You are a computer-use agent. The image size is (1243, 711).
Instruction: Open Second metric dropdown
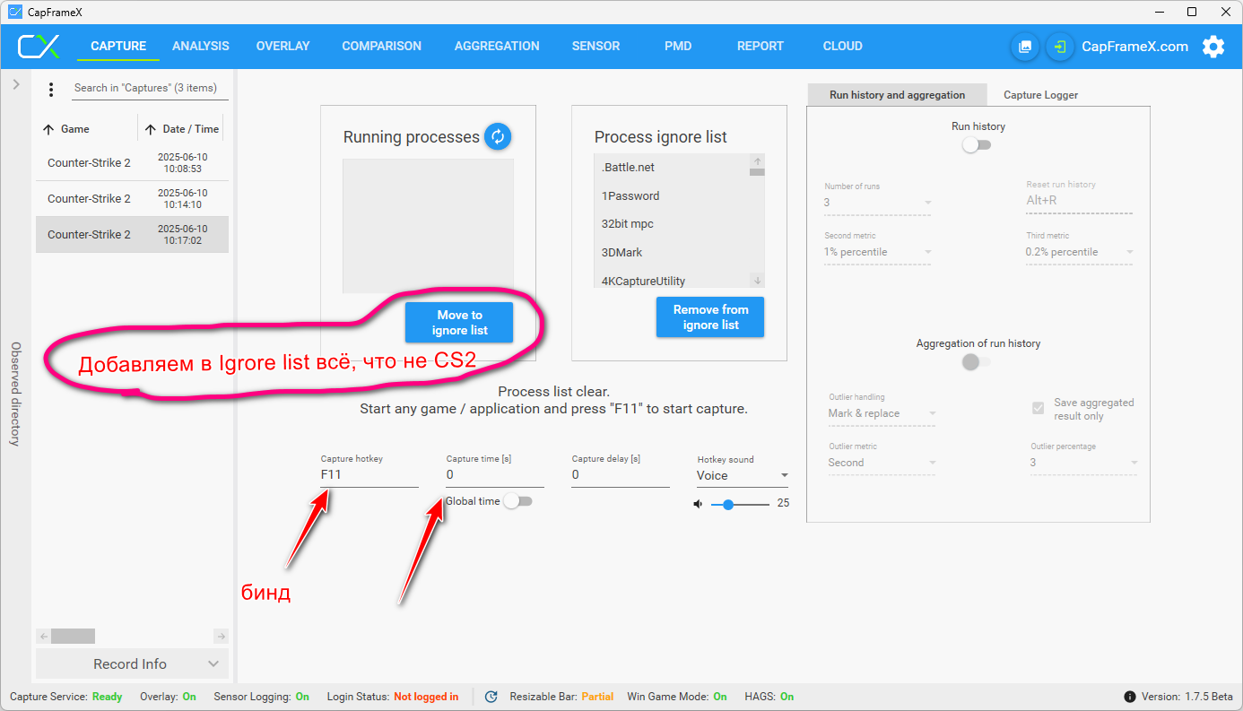877,252
